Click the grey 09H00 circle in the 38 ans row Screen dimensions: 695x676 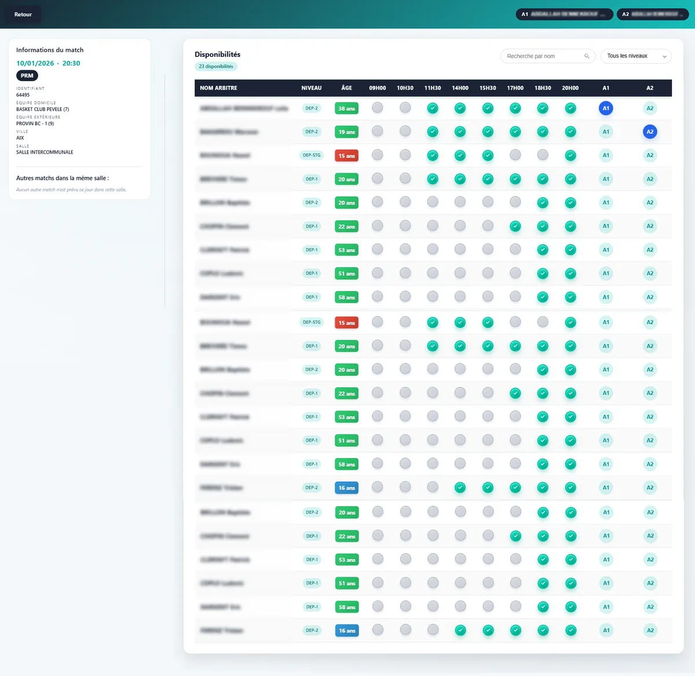377,108
